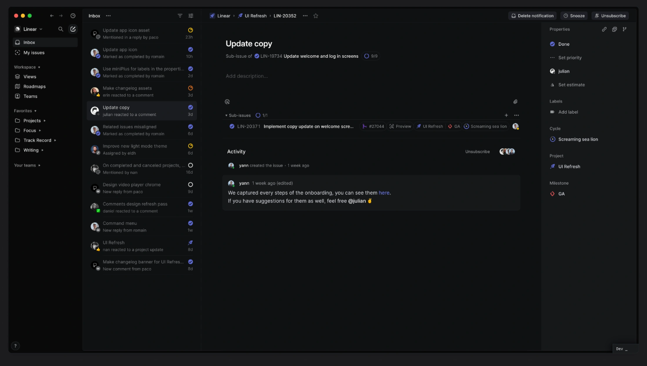Select the search icon in the sidebar

(x=61, y=29)
